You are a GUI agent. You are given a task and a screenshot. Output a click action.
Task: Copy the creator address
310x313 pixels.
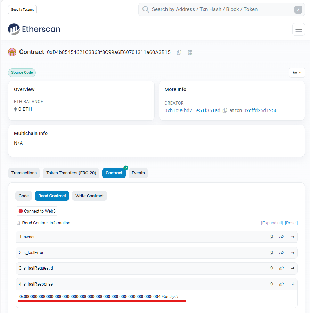225,110
